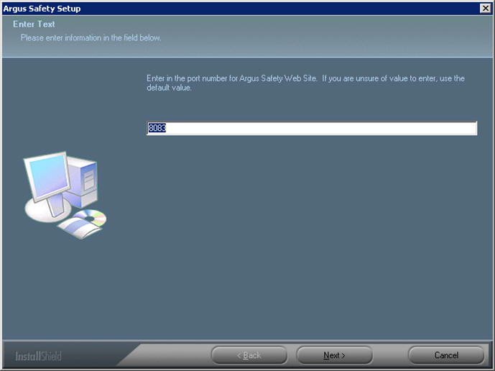Viewport: 495px width, 371px height.
Task: Click the 'Enter Text' heading
Action: click(34, 24)
